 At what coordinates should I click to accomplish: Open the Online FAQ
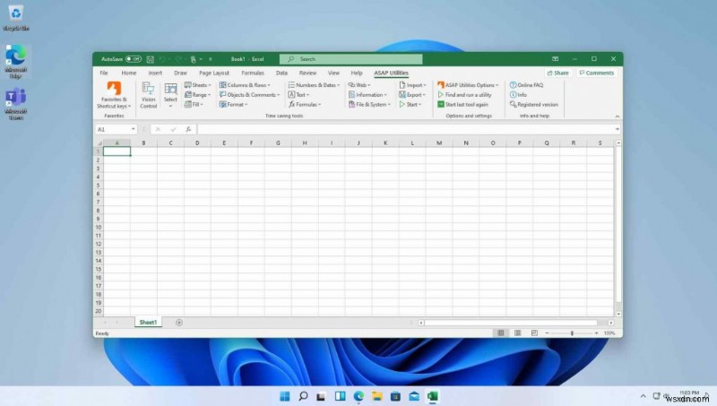[526, 85]
